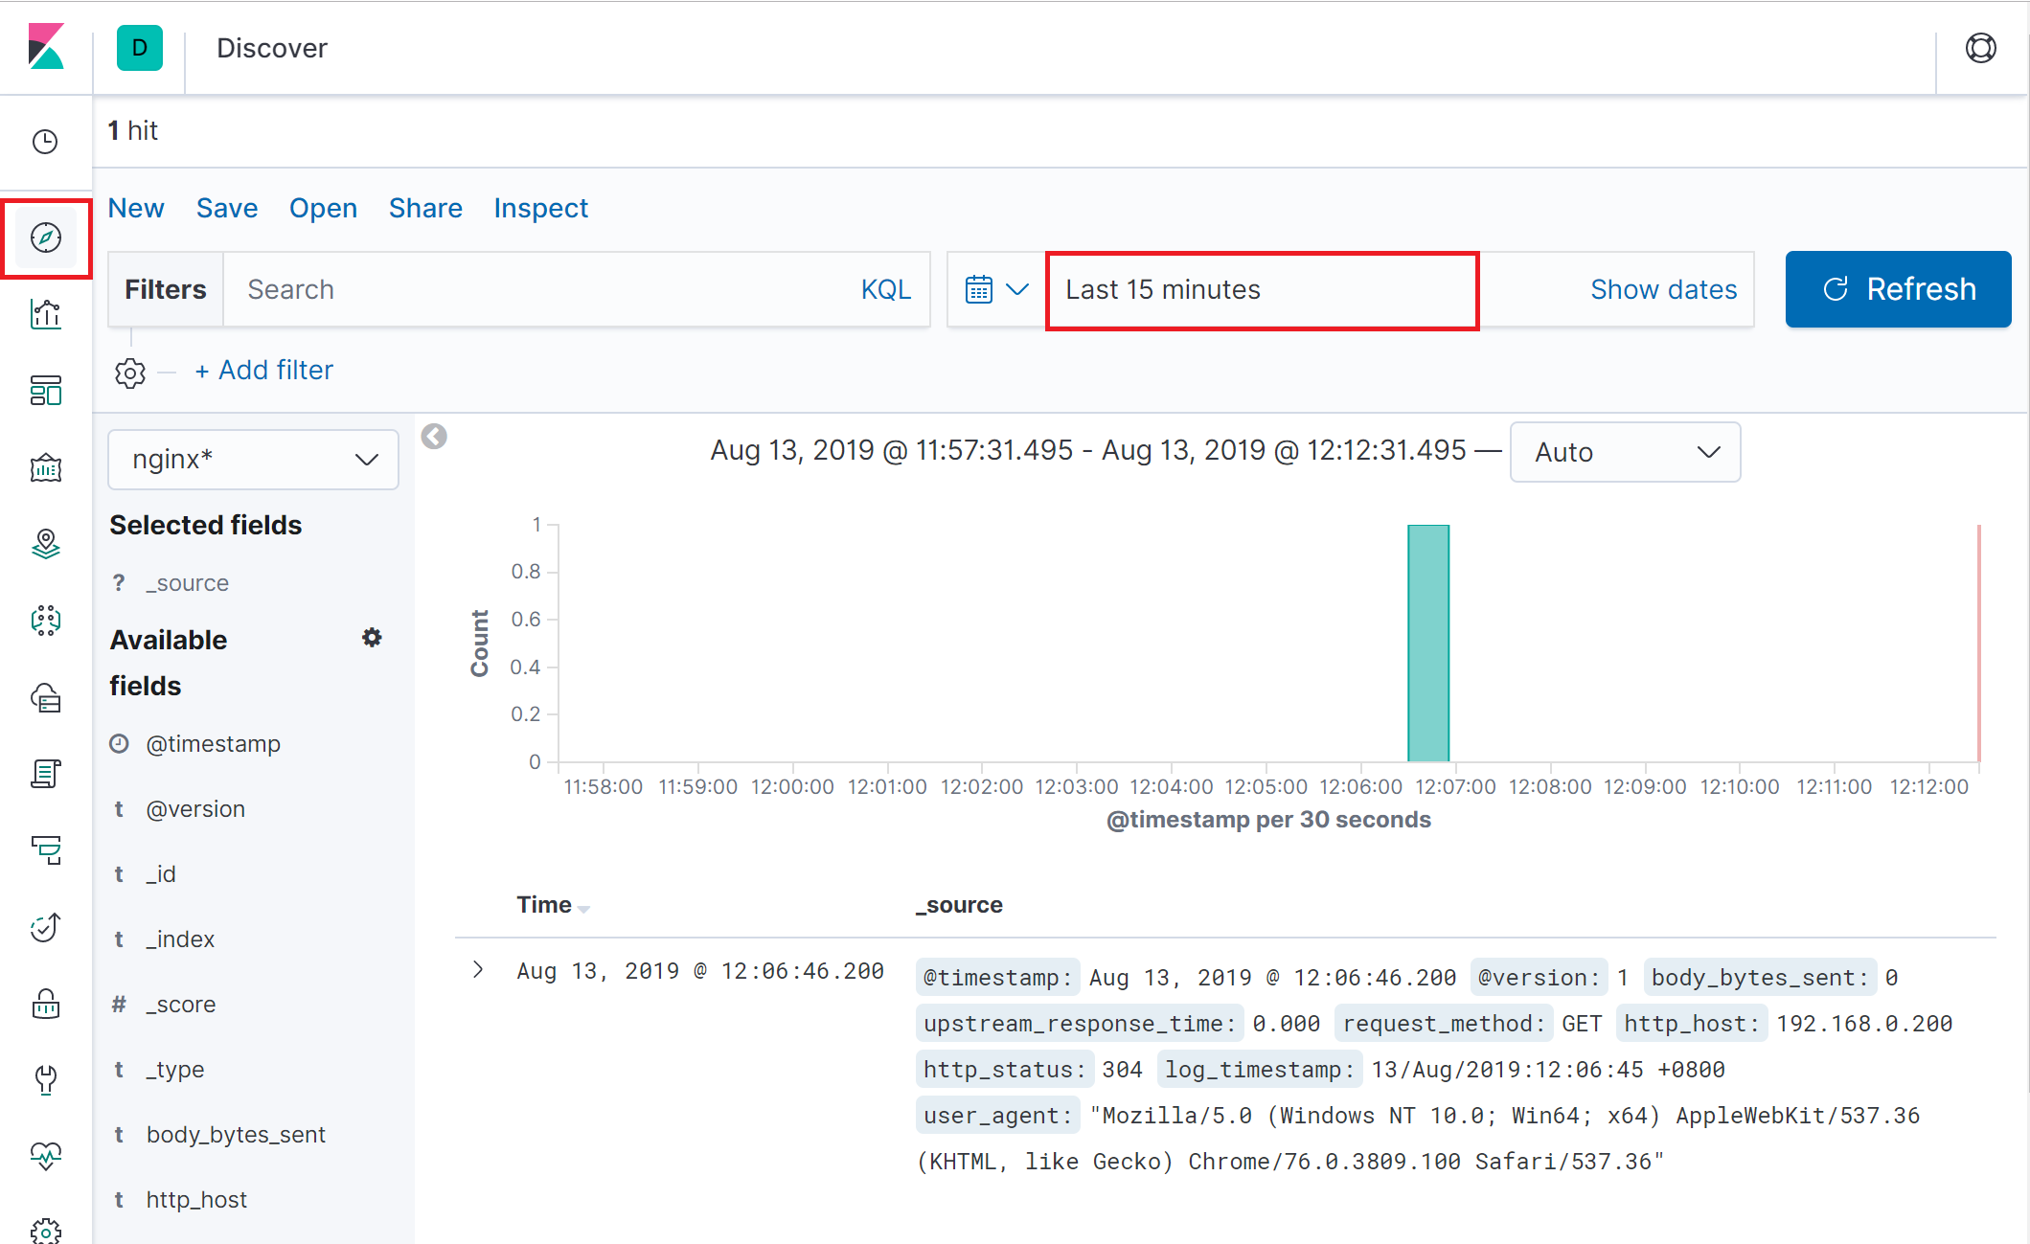The image size is (2030, 1244).
Task: Open Canvas icon in sidebar
Action: click(x=46, y=468)
